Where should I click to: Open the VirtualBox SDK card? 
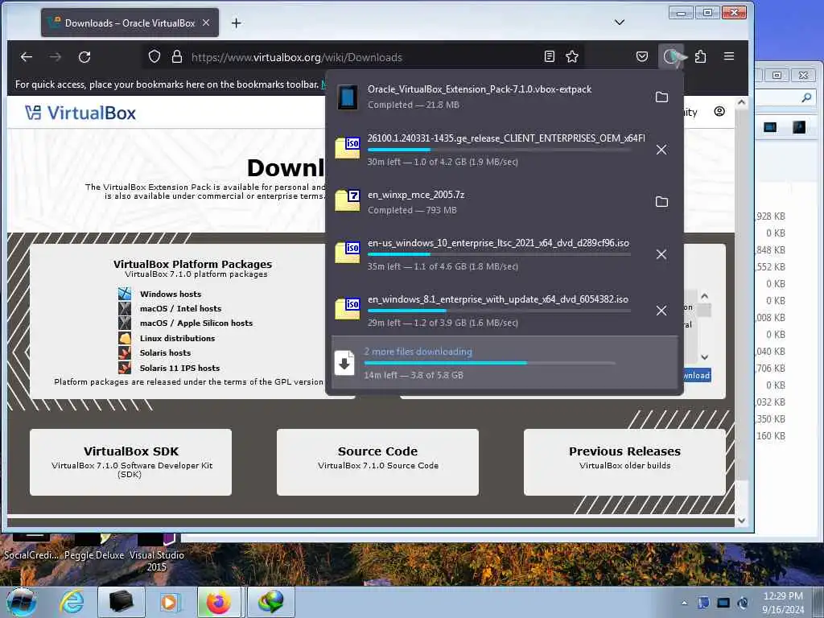click(x=131, y=462)
